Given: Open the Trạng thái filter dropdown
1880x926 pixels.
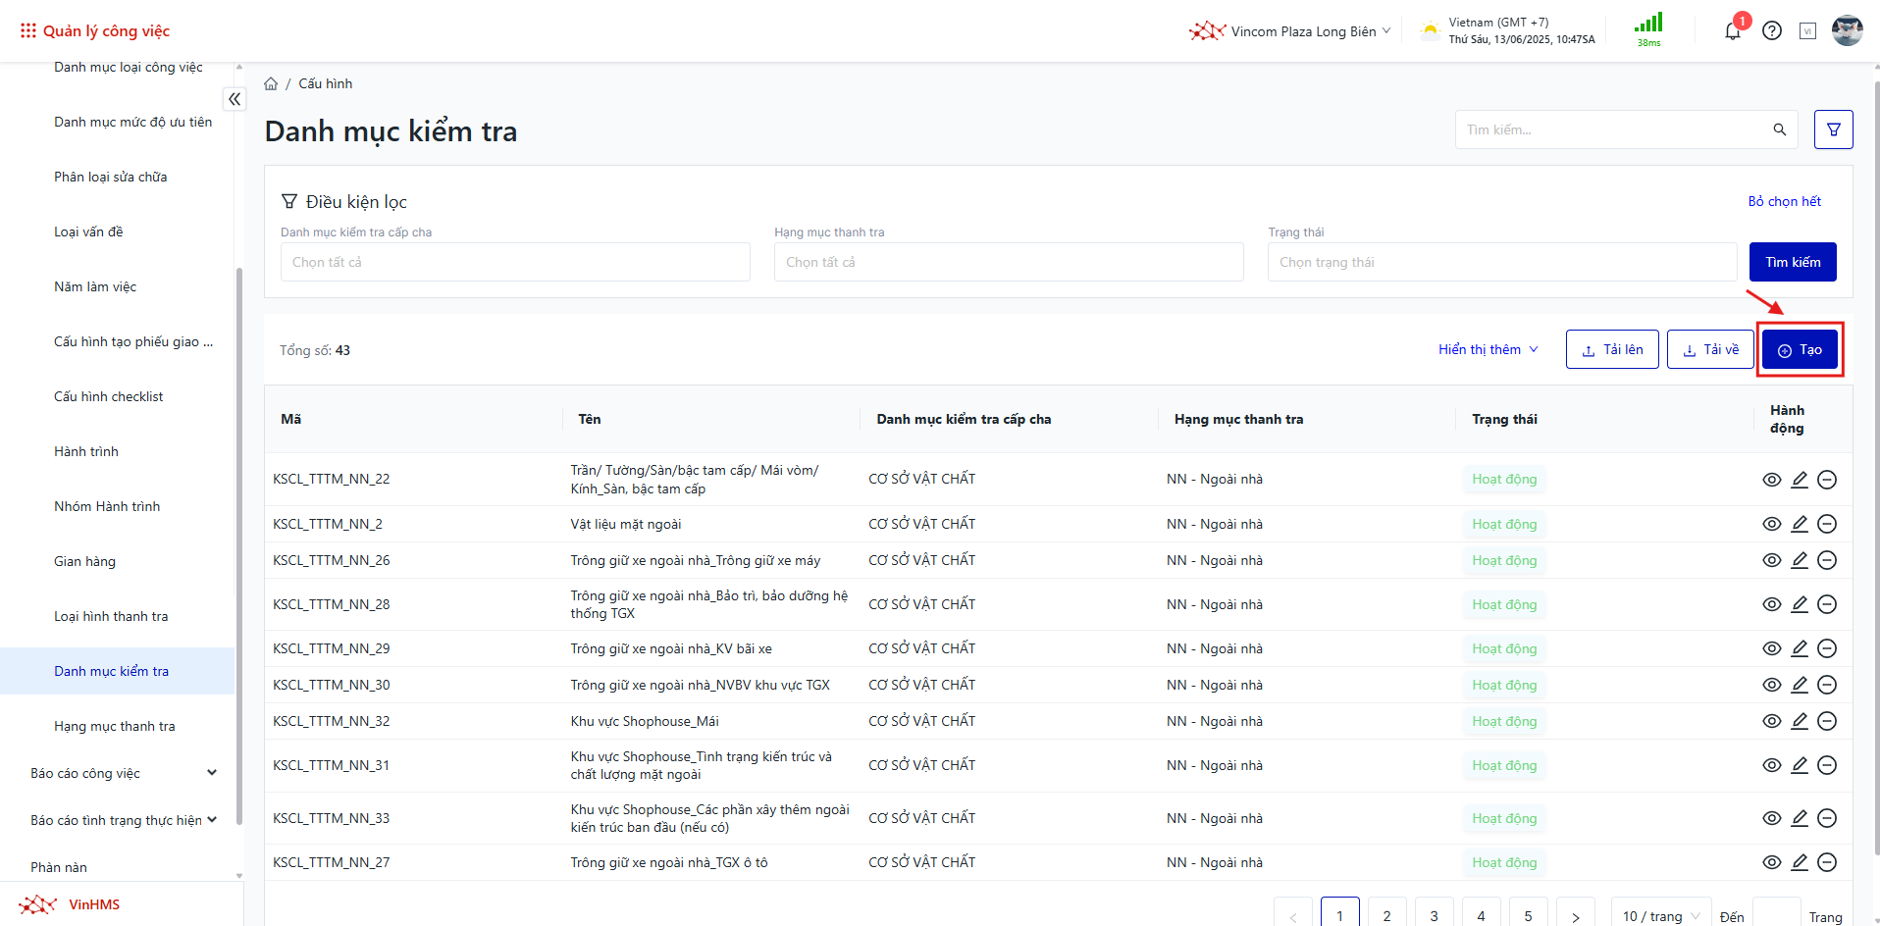Looking at the screenshot, I should (1501, 262).
